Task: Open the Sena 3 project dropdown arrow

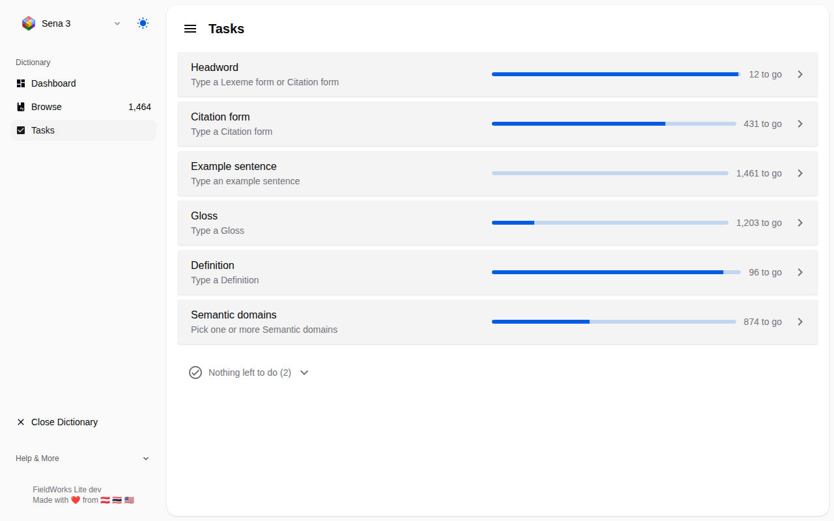Action: [x=117, y=23]
